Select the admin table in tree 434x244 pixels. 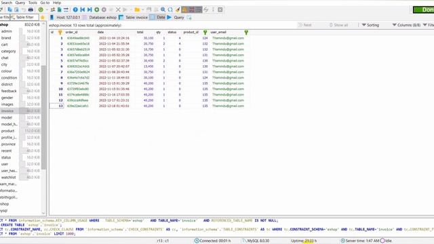(x=7, y=31)
